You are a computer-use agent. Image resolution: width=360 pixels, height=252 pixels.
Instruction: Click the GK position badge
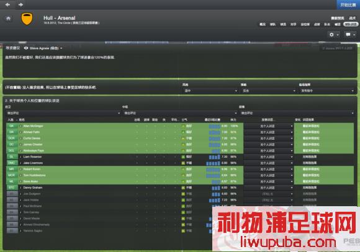pyautogui.click(x=12, y=126)
